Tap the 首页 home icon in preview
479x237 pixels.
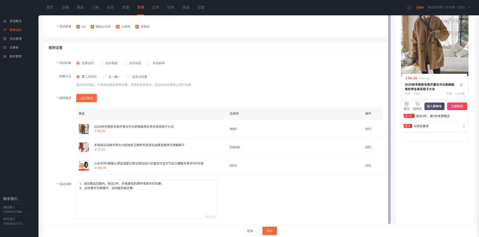click(407, 104)
